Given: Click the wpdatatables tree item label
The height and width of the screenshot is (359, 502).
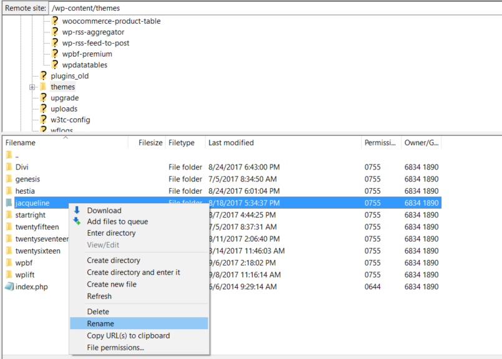Looking at the screenshot, I should tap(85, 65).
